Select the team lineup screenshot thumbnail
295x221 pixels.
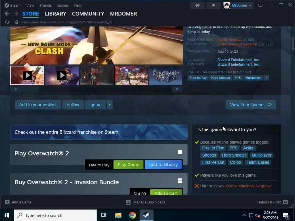166,75
